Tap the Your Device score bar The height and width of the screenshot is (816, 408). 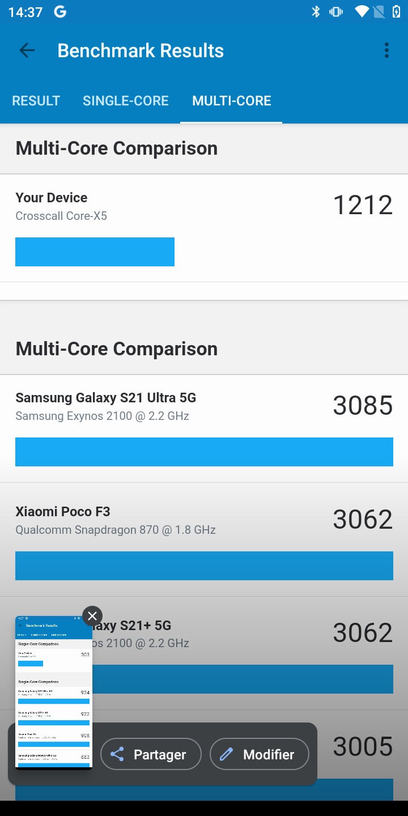tap(95, 252)
